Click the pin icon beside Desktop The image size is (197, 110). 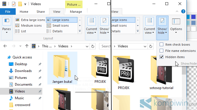pos(40,64)
